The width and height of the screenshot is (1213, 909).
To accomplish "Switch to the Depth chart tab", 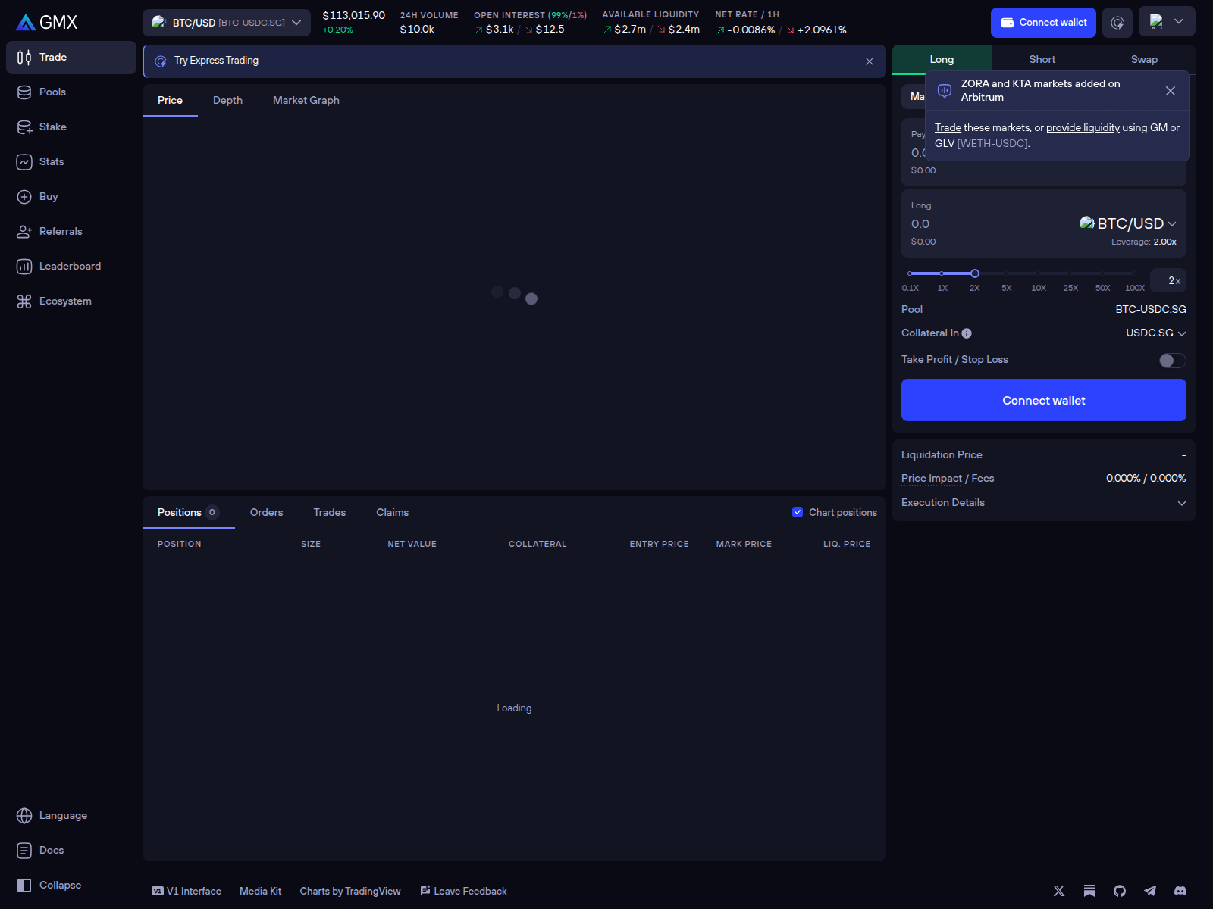I will click(227, 101).
